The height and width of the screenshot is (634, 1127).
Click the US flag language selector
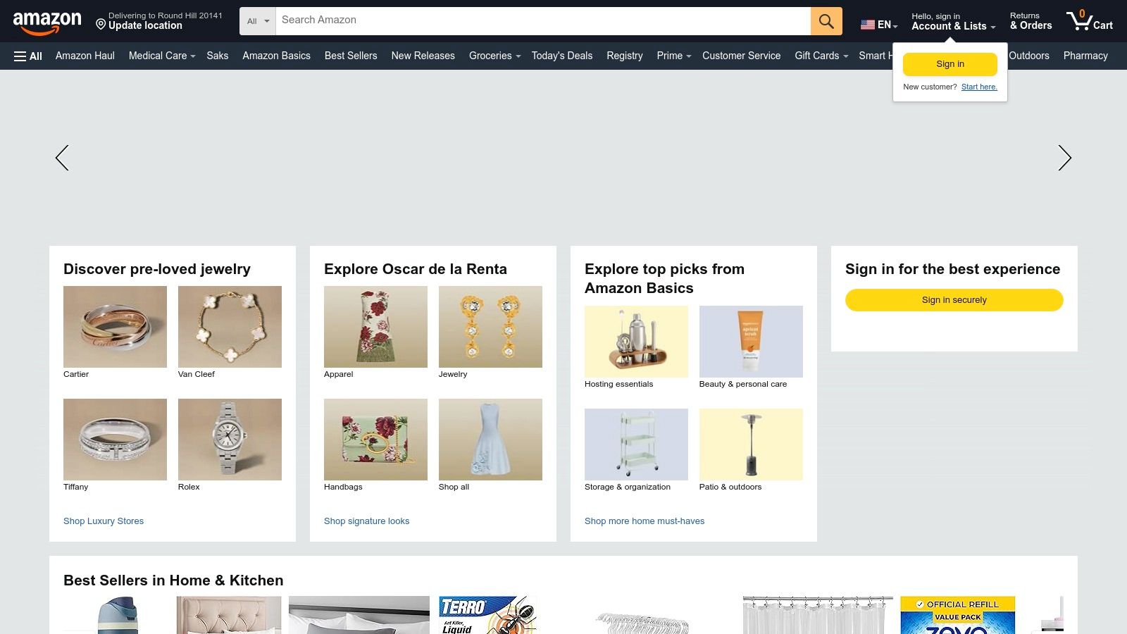pos(879,25)
